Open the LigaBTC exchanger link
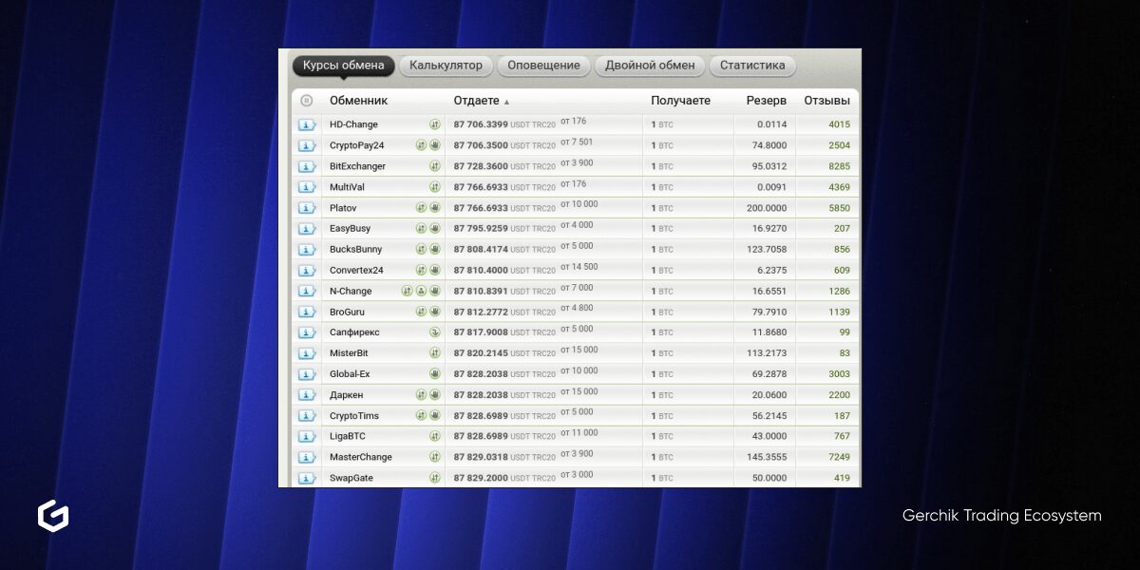Viewport: 1140px width, 570px height. point(348,437)
